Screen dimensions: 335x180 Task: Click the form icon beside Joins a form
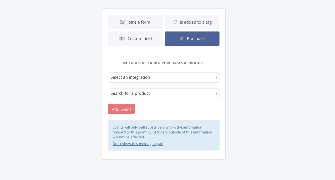pyautogui.click(x=122, y=22)
